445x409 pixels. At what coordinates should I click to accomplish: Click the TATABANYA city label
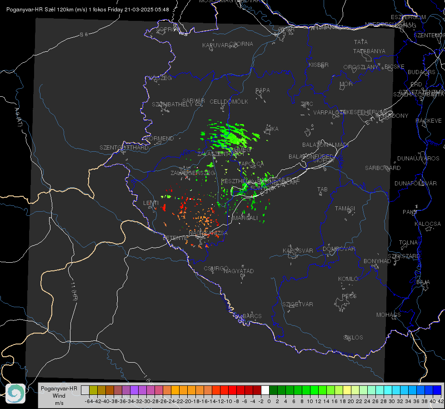(369, 51)
